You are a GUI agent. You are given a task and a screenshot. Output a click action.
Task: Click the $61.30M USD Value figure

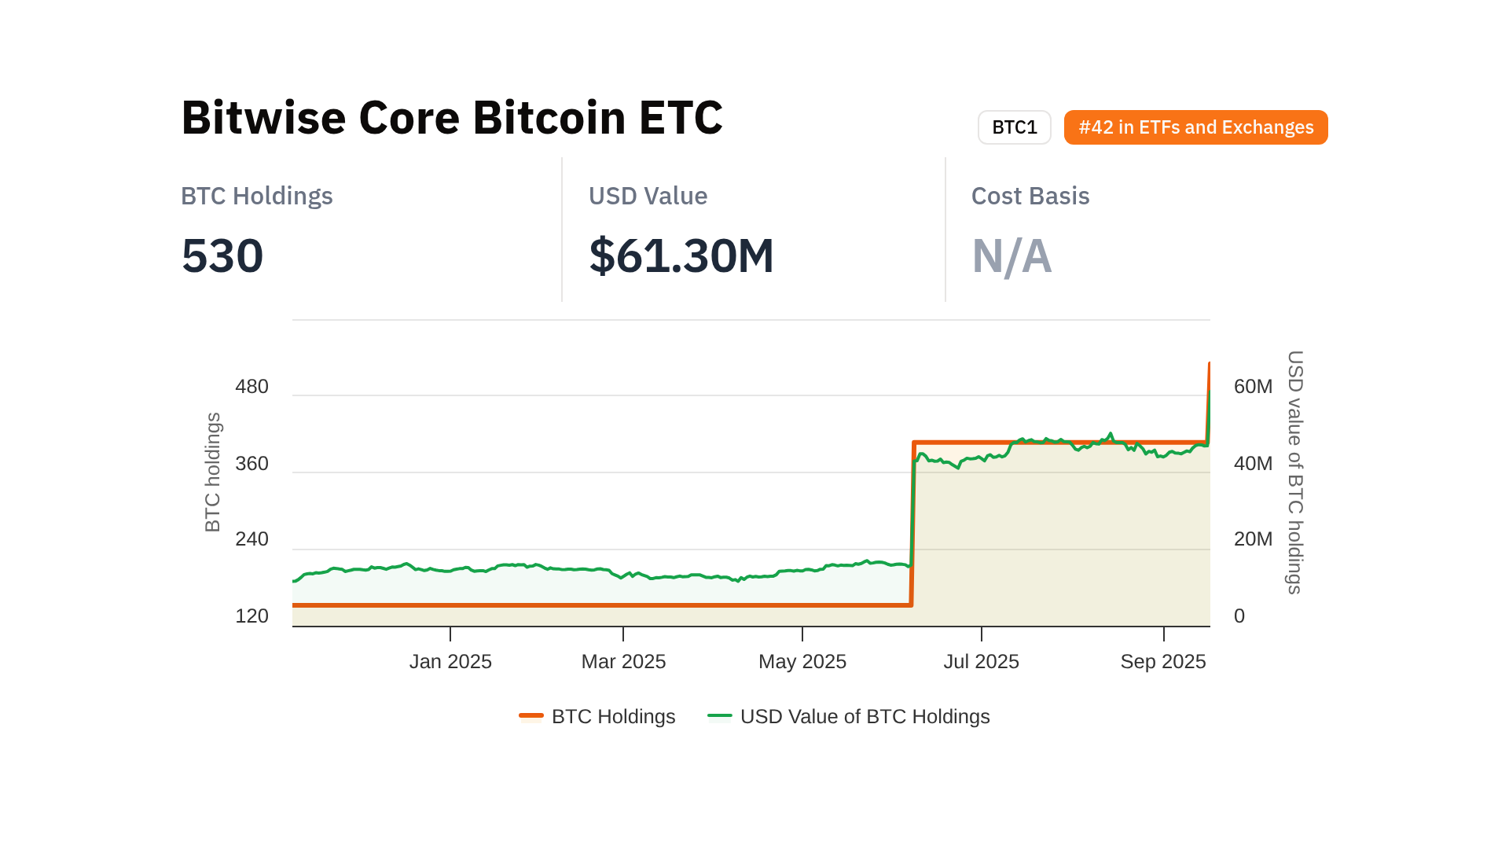pyautogui.click(x=681, y=256)
